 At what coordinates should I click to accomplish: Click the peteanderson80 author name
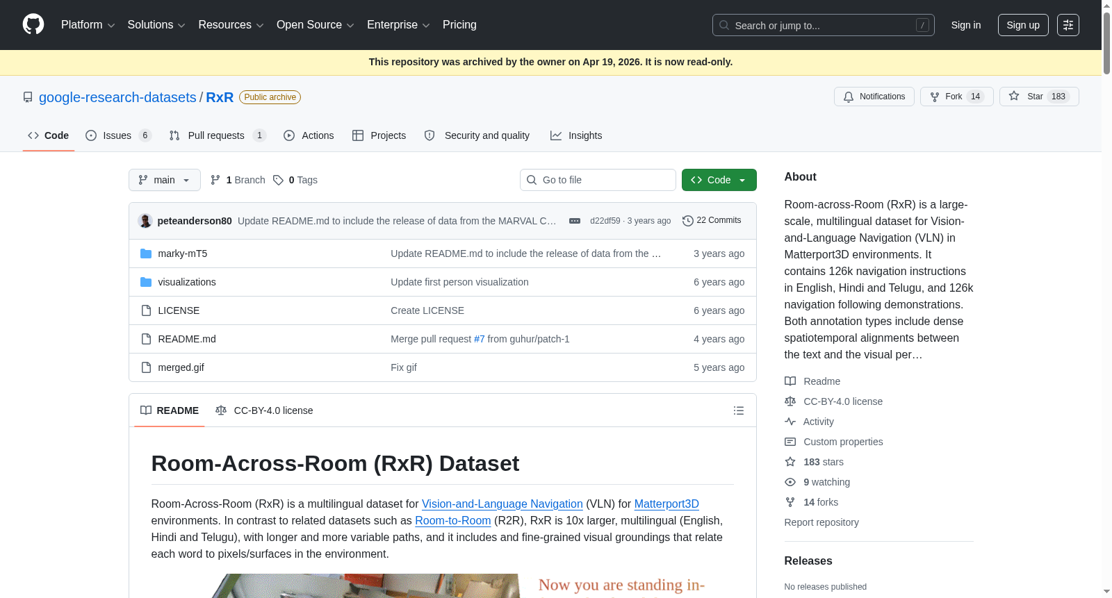tap(195, 221)
